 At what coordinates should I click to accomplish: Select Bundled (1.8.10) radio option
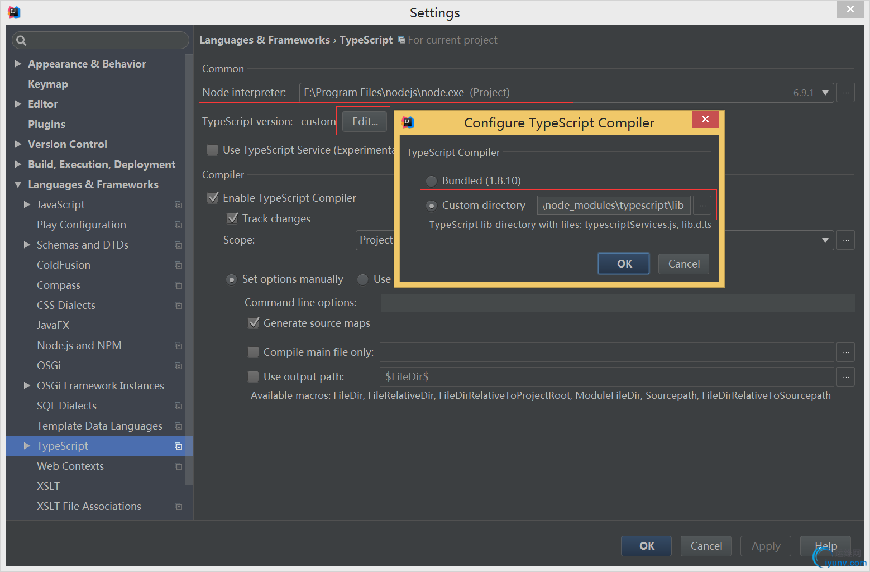tap(431, 181)
